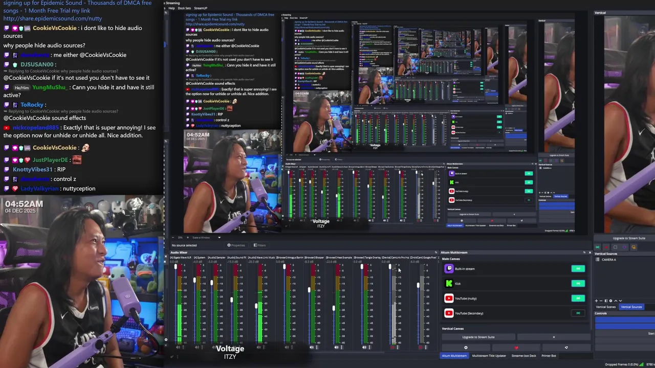Pop out the Aitum Multistream dock
The width and height of the screenshot is (655, 368).
(x=584, y=252)
